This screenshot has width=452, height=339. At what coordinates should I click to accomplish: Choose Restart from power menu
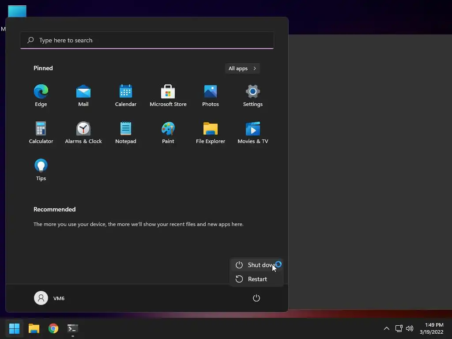pos(256,279)
